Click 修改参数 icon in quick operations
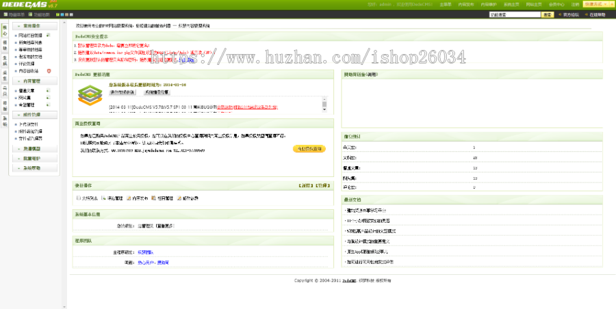The image size is (616, 309). pos(179,198)
